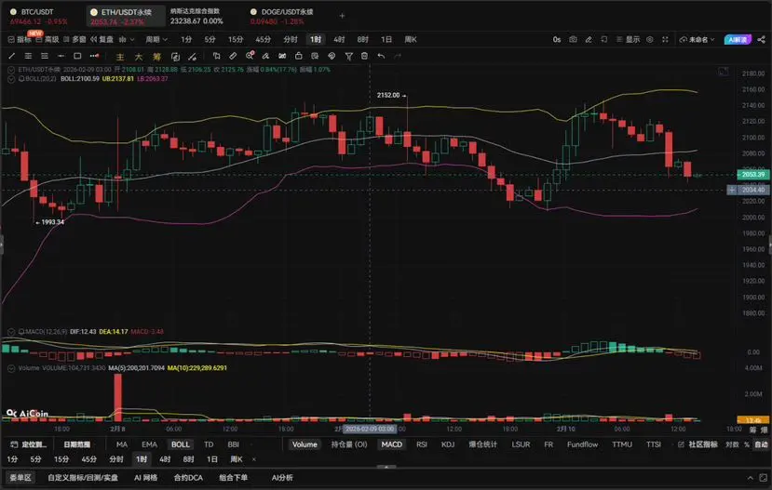Activate the zoom magnifier tool
Viewport: 772px width, 490px height.
tap(250, 56)
